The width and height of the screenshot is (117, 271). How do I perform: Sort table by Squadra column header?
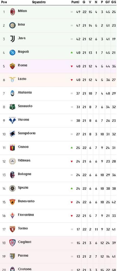click(x=39, y=2)
